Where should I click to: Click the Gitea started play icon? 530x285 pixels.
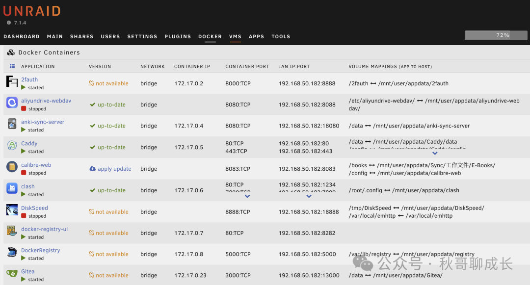click(x=24, y=279)
